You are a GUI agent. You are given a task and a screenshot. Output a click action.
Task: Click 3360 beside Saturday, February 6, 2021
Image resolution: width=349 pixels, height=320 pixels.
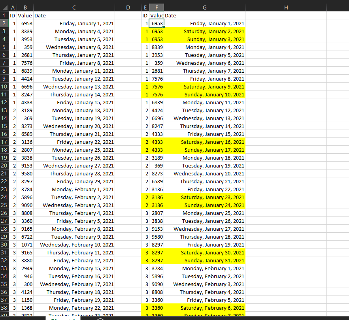157,308
